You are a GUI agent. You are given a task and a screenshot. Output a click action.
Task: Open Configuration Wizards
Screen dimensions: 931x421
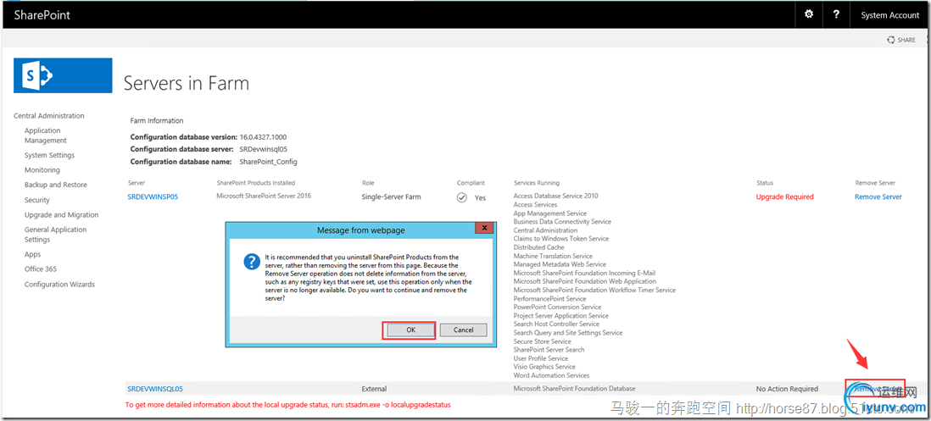click(59, 285)
